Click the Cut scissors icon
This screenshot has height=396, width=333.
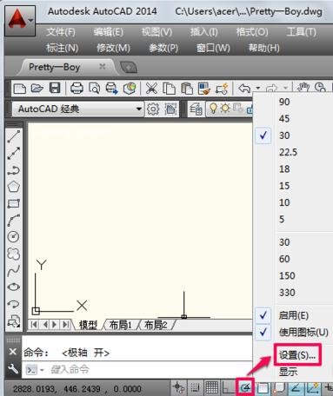pos(151,89)
